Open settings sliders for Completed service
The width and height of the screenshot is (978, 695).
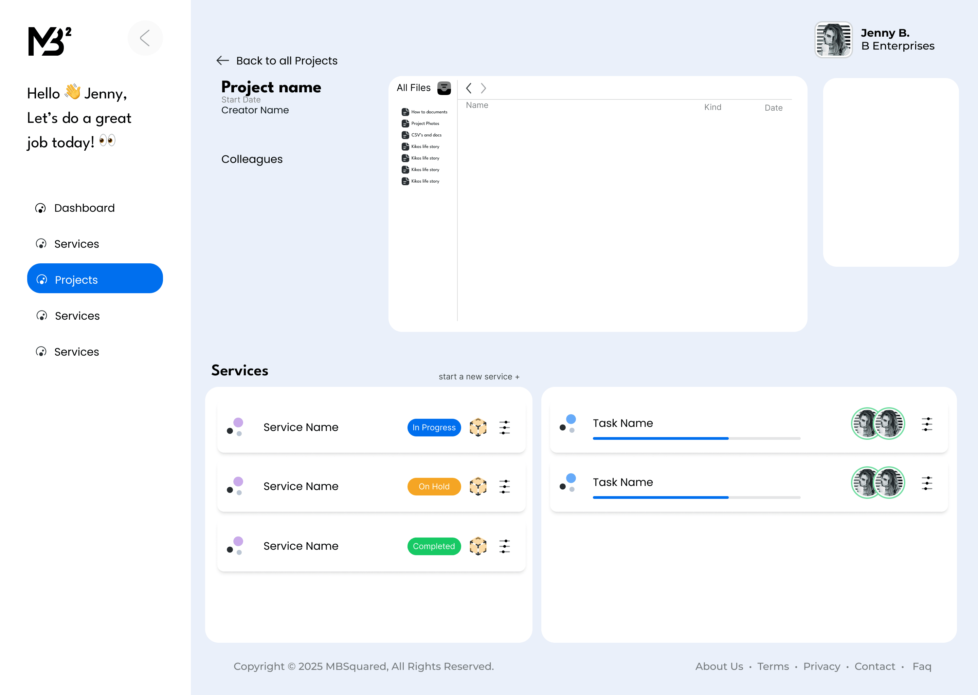pyautogui.click(x=504, y=546)
